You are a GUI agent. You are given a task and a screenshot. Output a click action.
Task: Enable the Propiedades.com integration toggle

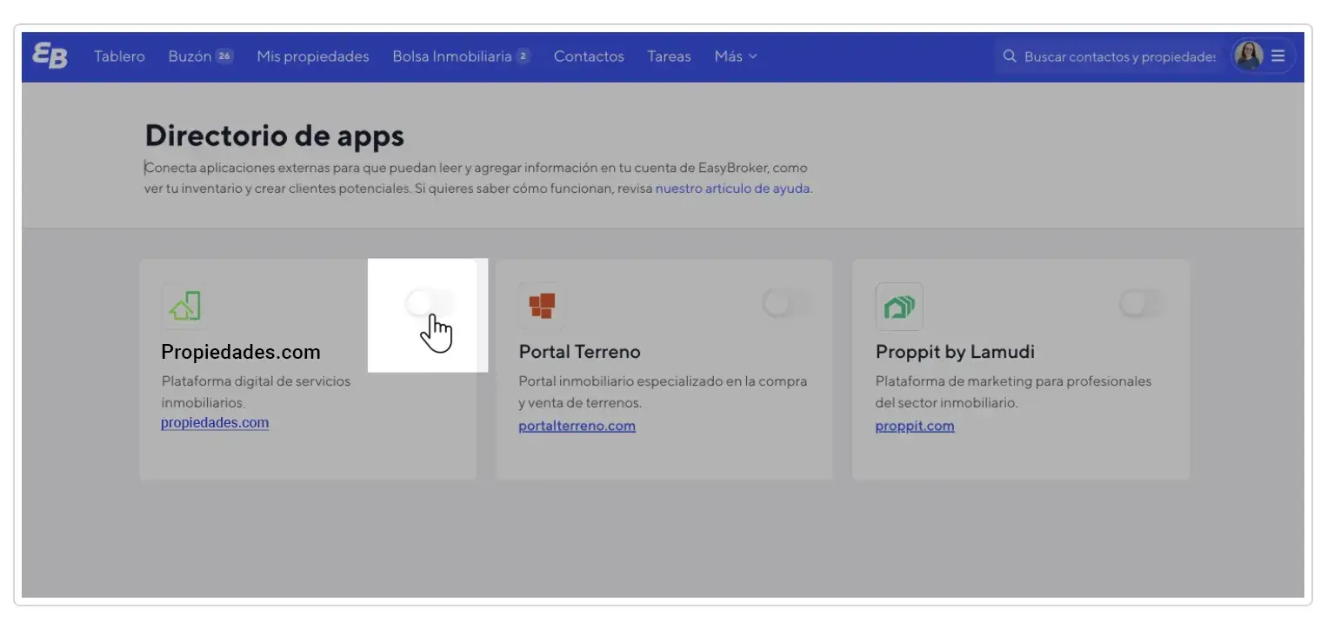point(428,302)
